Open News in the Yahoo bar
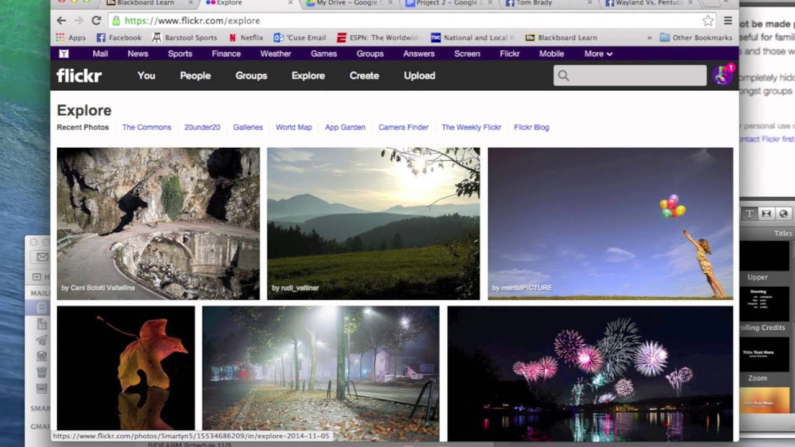 138,54
